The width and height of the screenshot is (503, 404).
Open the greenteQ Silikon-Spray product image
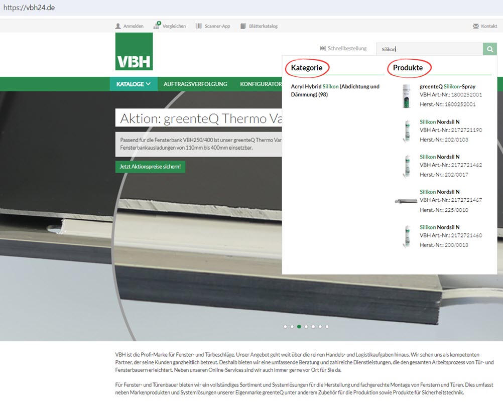pyautogui.click(x=407, y=96)
